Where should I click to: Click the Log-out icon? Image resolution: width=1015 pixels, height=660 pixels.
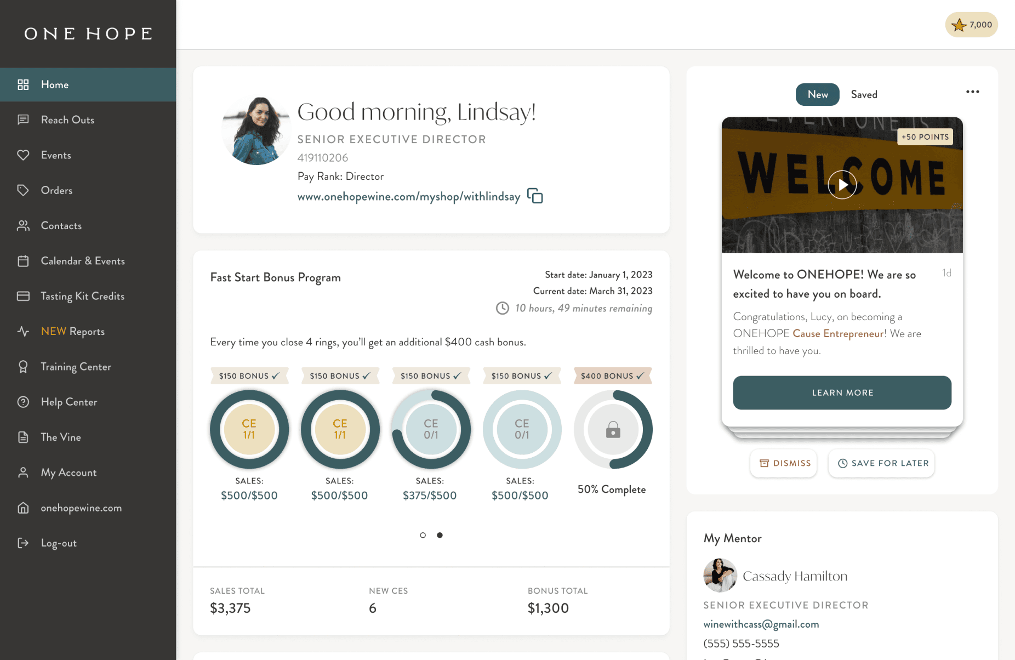[x=23, y=543]
